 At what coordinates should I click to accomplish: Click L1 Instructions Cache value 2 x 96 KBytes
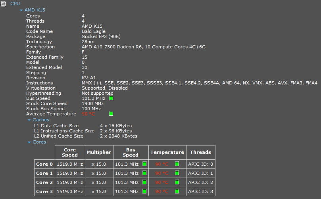point(116,131)
